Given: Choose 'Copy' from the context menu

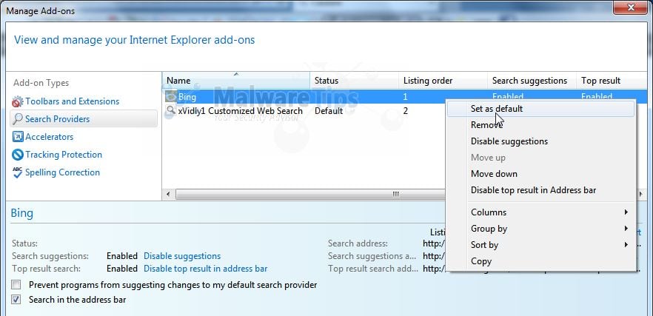Looking at the screenshot, I should pyautogui.click(x=540, y=261).
